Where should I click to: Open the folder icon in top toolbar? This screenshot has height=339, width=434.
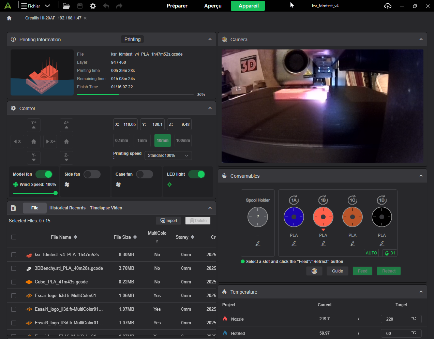[x=66, y=6]
